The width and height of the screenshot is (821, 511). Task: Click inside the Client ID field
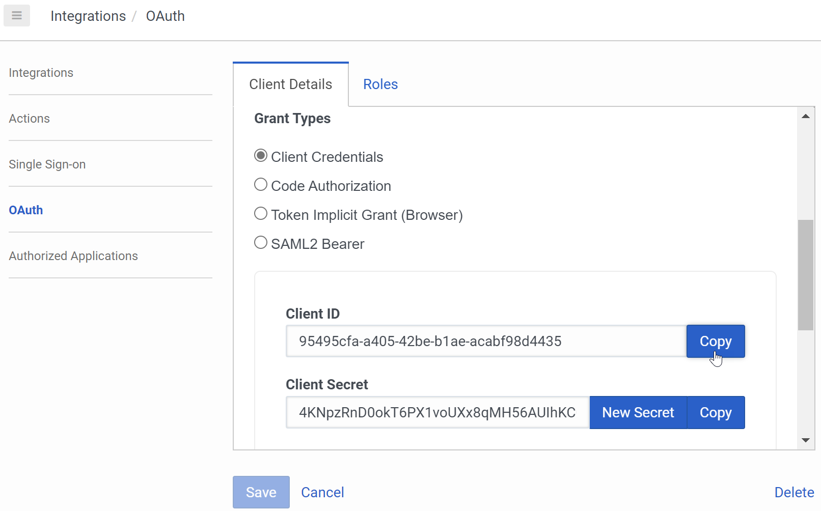coord(484,341)
